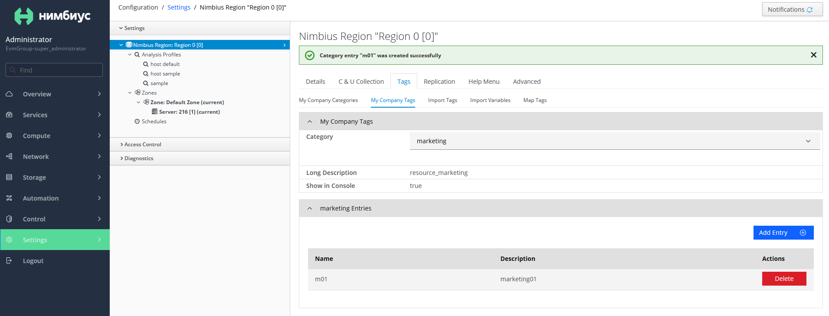Image resolution: width=829 pixels, height=316 pixels.
Task: Open My Company Categories subtab
Action: pyautogui.click(x=328, y=100)
